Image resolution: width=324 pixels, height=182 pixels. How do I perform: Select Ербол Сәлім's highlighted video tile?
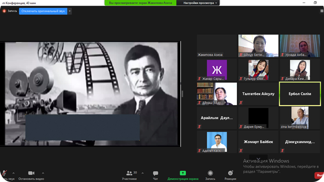[x=300, y=94]
